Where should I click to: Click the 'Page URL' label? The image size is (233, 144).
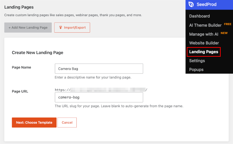tap(20, 91)
